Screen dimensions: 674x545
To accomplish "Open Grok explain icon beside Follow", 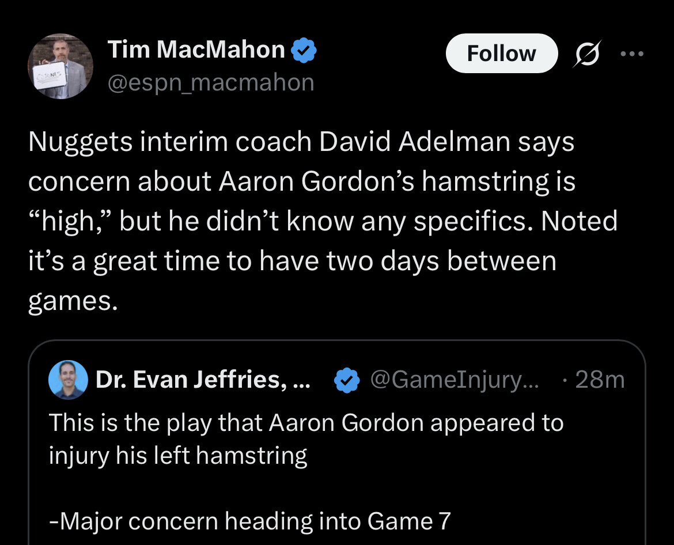I will (586, 54).
